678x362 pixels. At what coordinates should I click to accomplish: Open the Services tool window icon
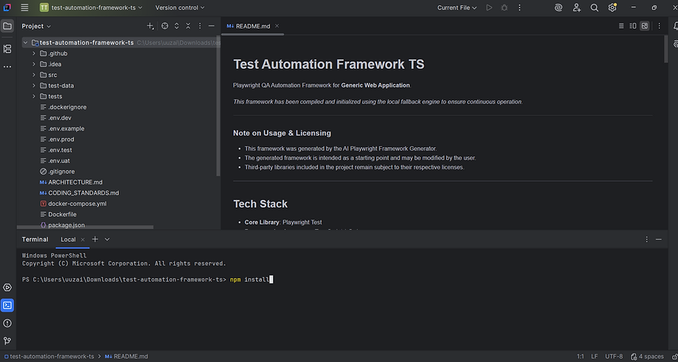click(8, 287)
